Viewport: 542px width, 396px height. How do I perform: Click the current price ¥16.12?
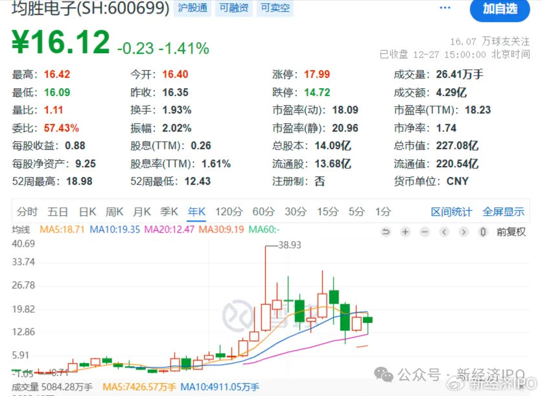pos(61,42)
